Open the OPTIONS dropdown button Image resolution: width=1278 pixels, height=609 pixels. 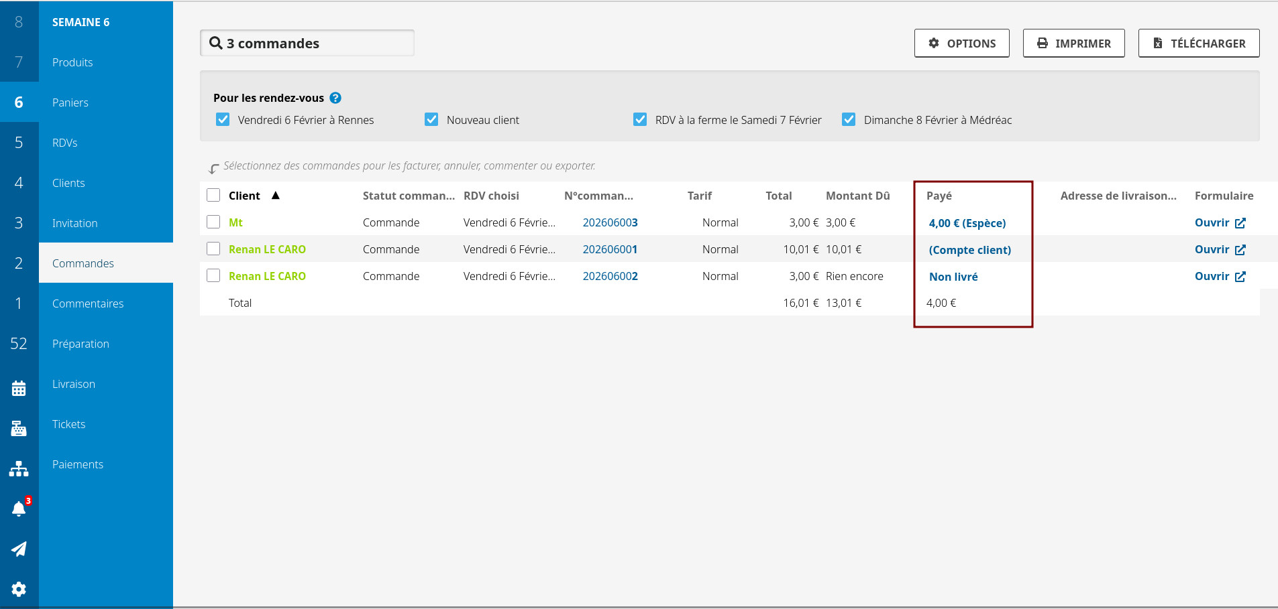click(x=961, y=44)
